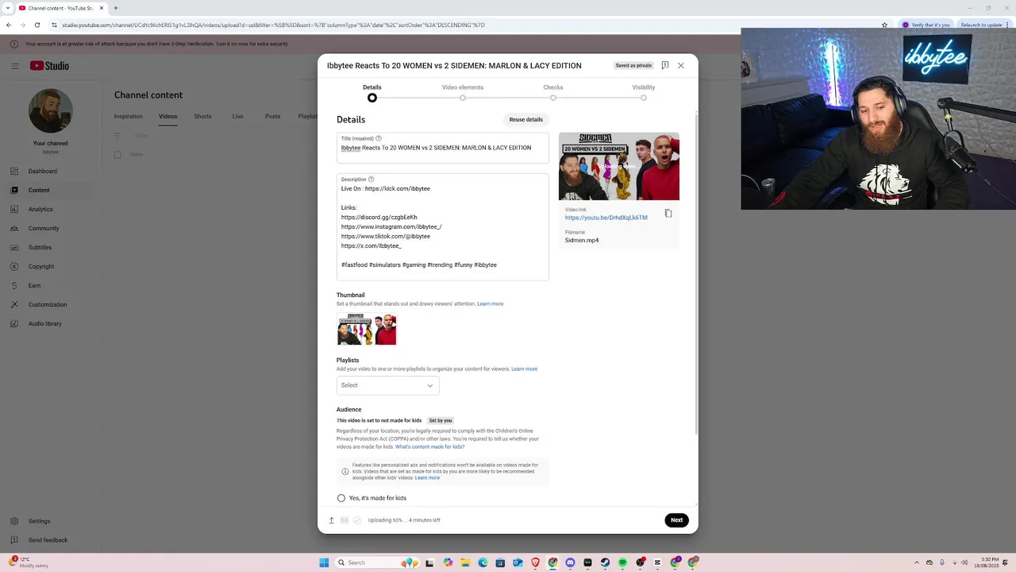Switch to the Live tab
The height and width of the screenshot is (572, 1016).
238,116
